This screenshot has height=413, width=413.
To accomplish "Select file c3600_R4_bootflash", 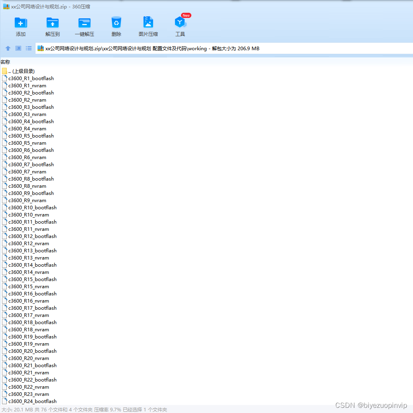I will pos(28,122).
